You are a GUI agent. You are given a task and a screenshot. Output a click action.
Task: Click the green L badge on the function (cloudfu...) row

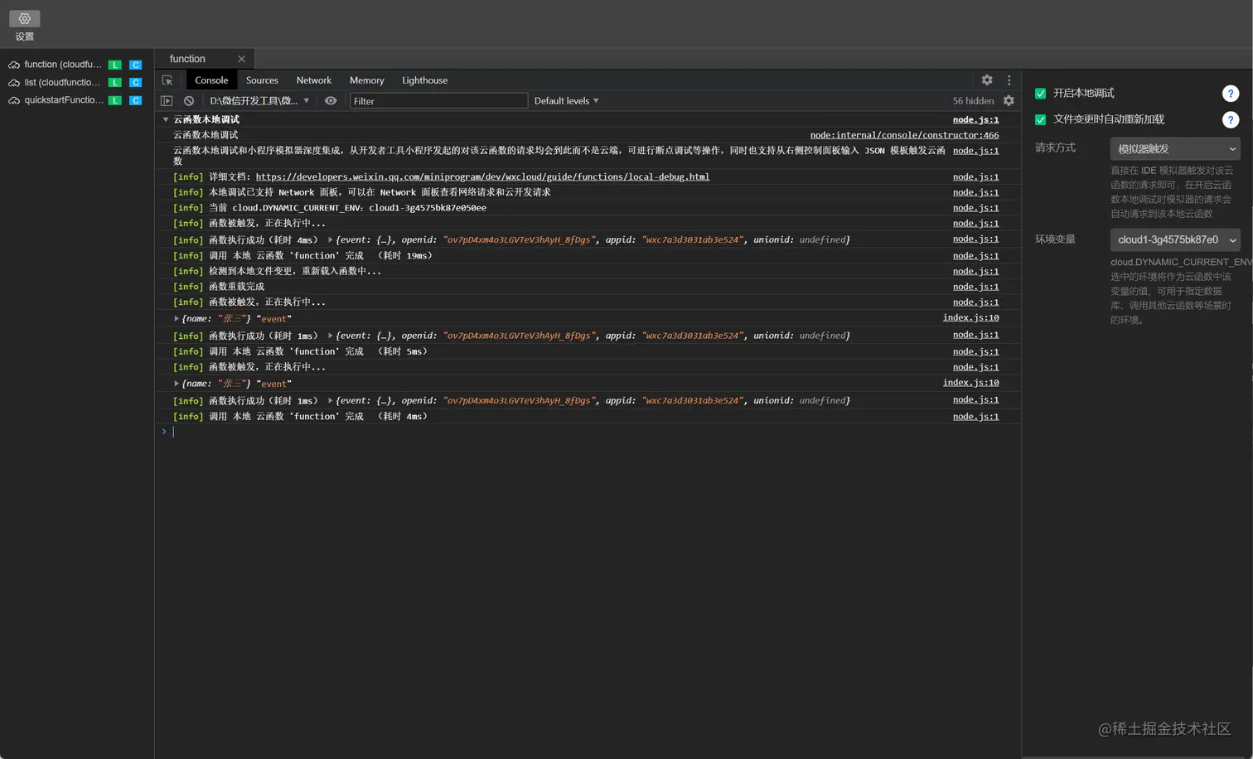(115, 65)
